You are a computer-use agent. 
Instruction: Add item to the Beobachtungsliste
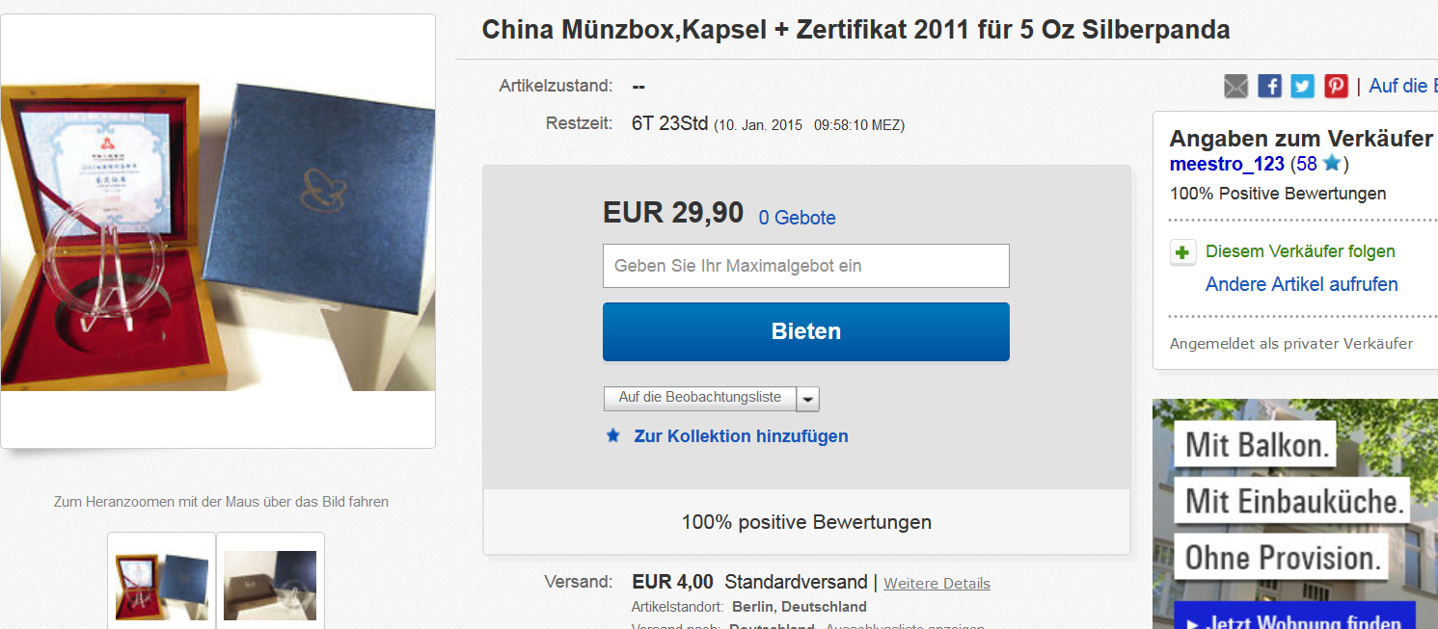pos(700,399)
